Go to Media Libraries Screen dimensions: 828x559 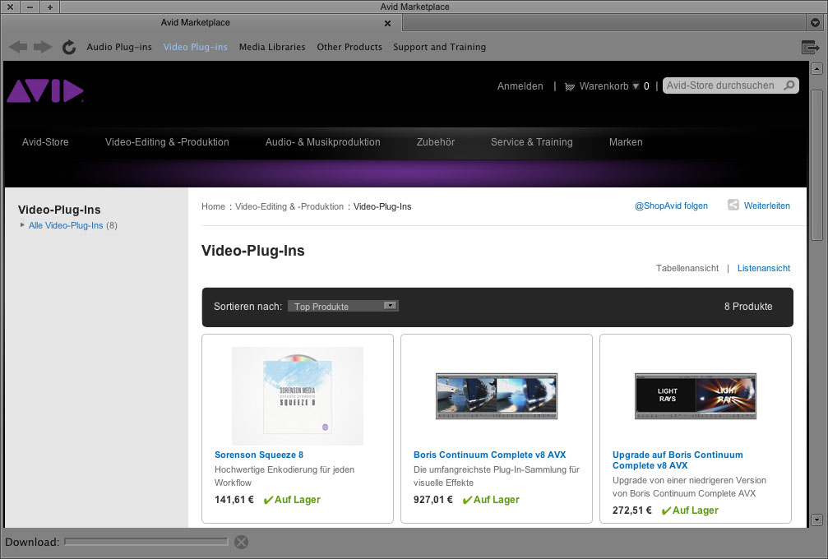(x=272, y=47)
